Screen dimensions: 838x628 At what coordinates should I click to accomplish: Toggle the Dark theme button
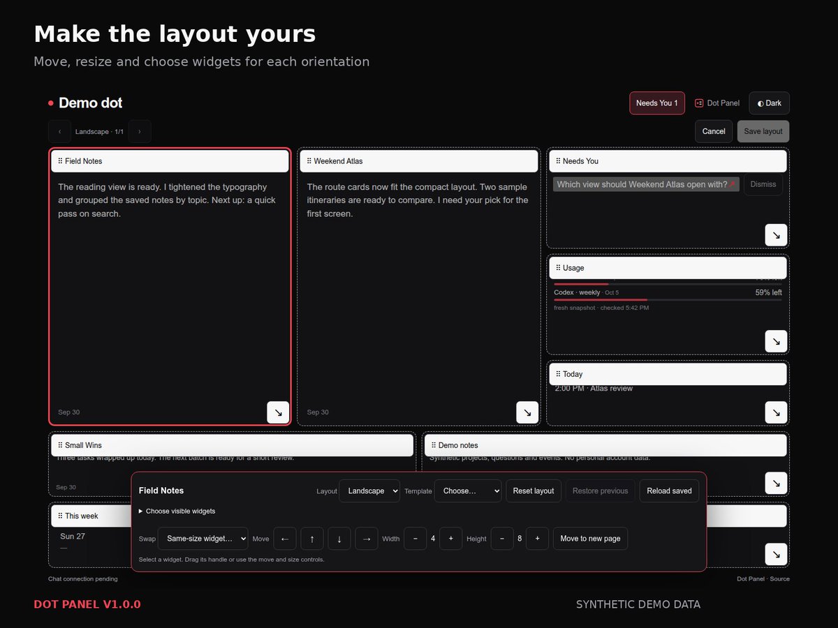pyautogui.click(x=770, y=103)
